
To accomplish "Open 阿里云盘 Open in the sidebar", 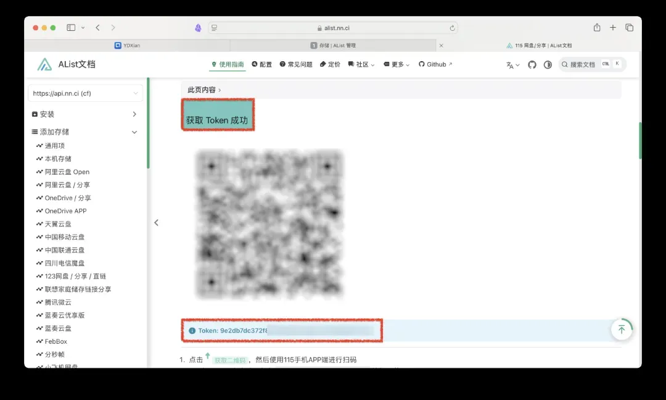I will point(67,172).
